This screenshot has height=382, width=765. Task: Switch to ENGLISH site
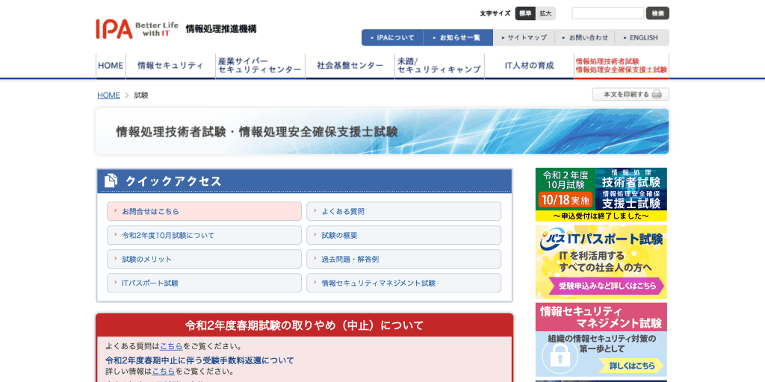click(x=642, y=37)
